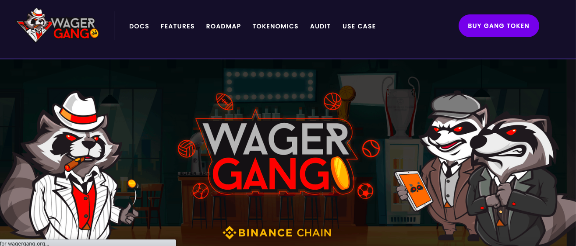Open the AUDIT page link
The width and height of the screenshot is (576, 246).
click(321, 26)
